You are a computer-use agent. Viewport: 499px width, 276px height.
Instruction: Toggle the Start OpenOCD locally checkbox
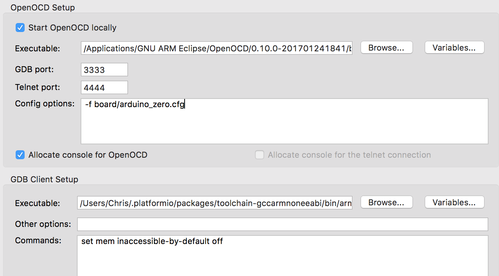click(20, 28)
